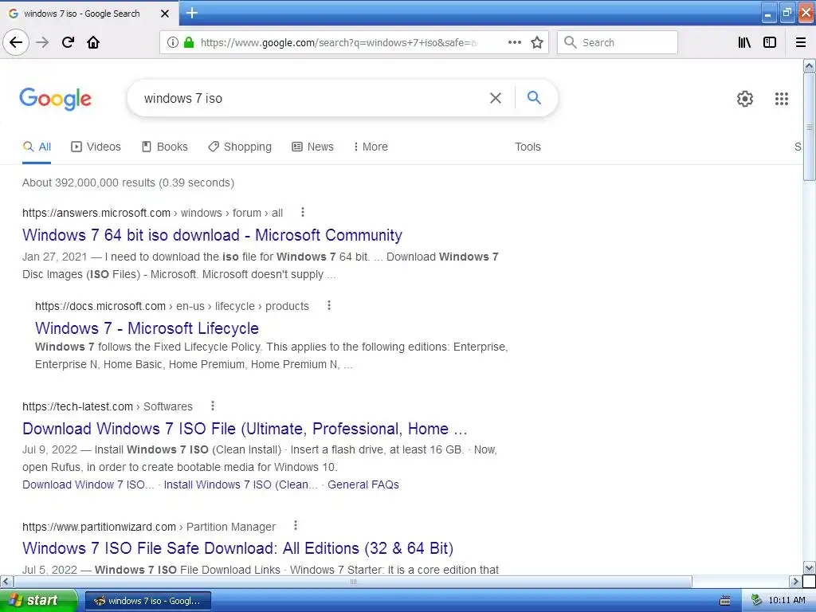This screenshot has height=612, width=816.
Task: Open Google settings gear icon
Action: (745, 98)
